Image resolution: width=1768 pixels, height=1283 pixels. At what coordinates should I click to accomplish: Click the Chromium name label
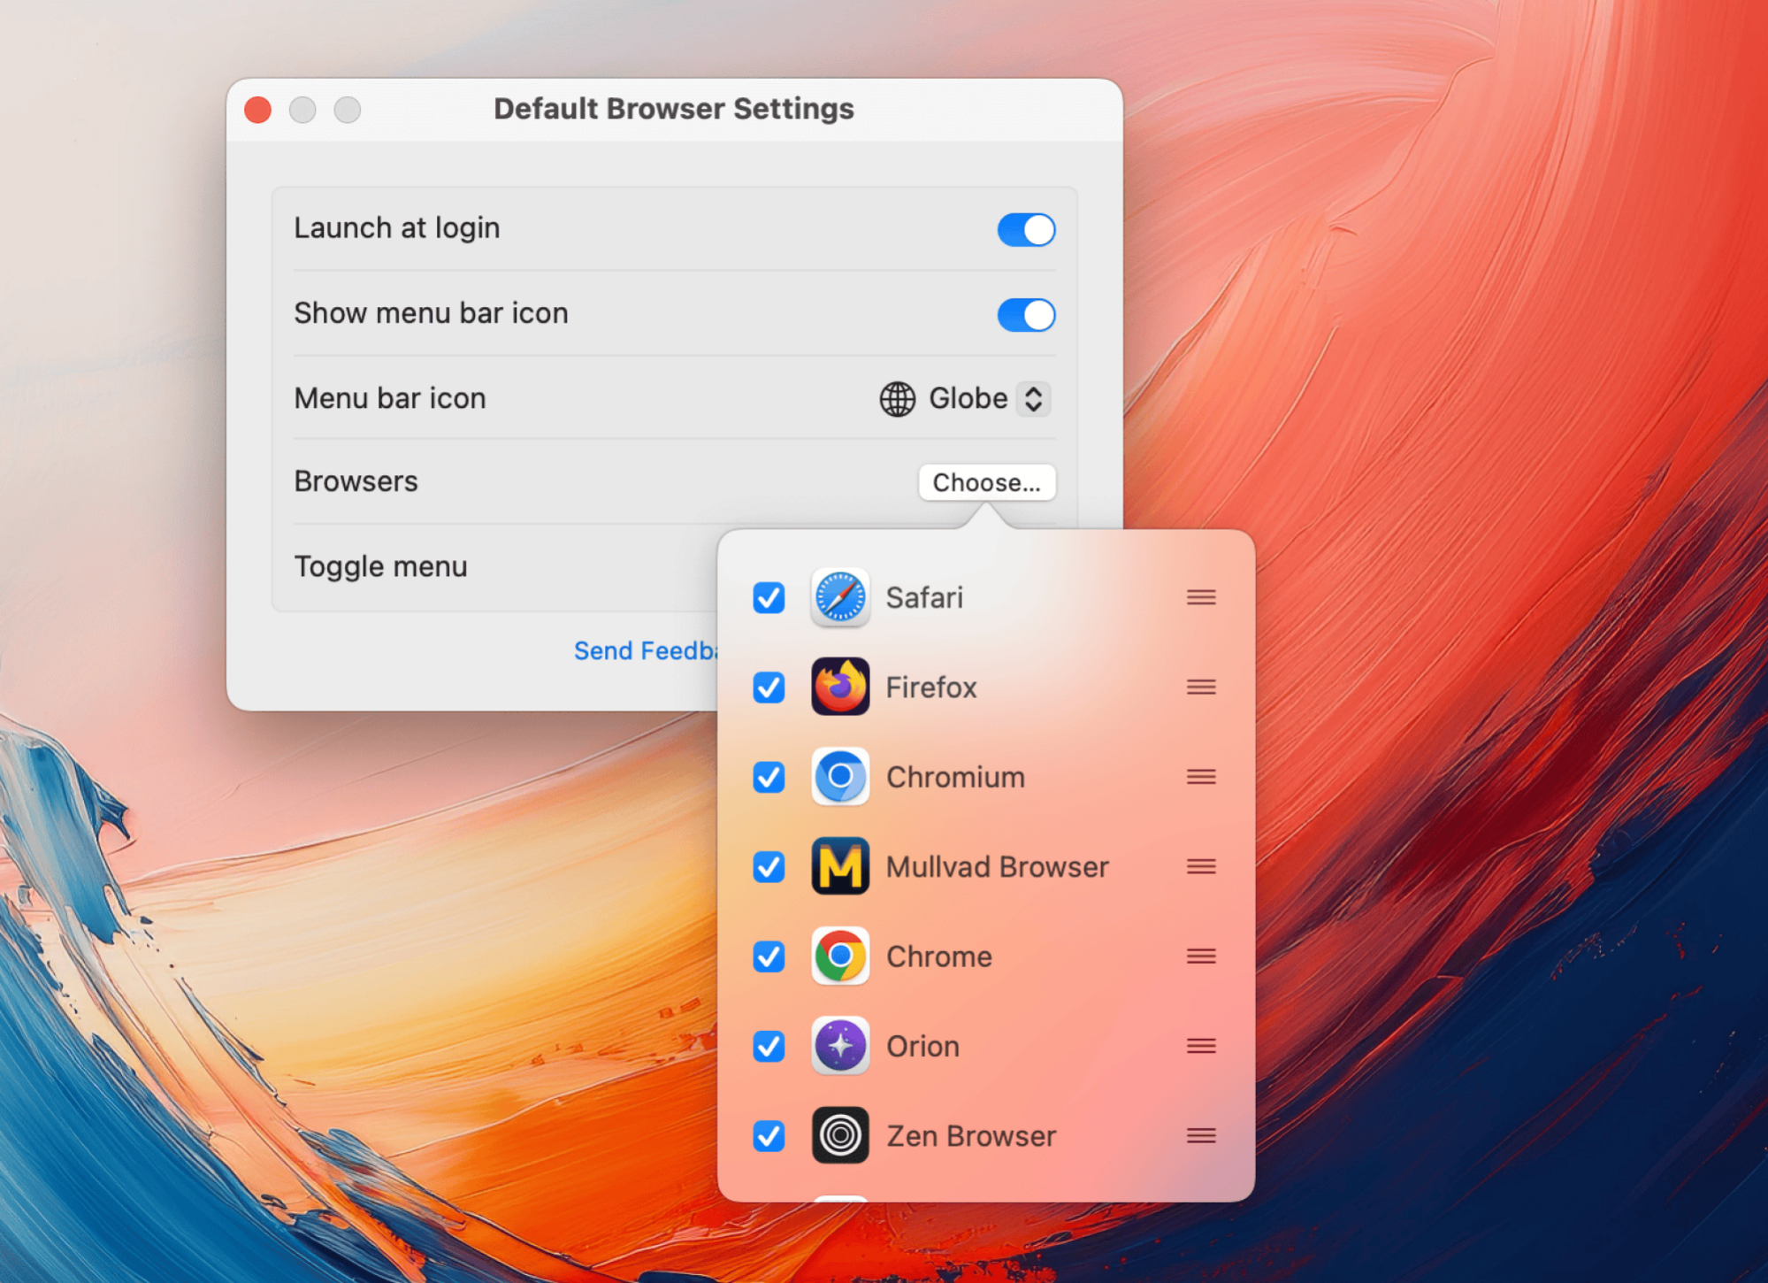955,777
